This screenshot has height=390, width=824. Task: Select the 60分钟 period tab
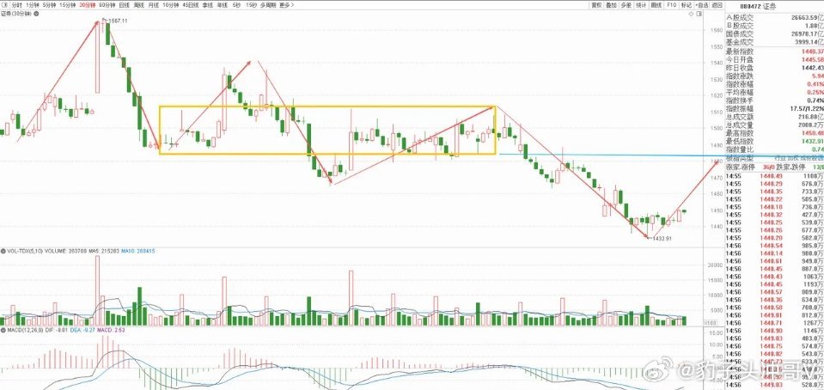(x=107, y=5)
